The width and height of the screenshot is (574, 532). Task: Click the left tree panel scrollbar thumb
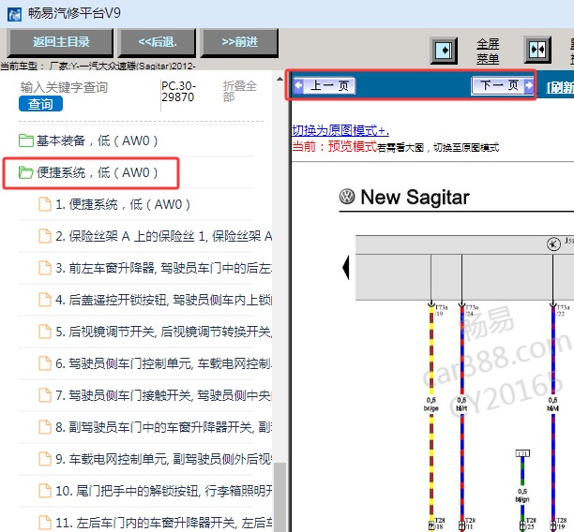[280, 497]
